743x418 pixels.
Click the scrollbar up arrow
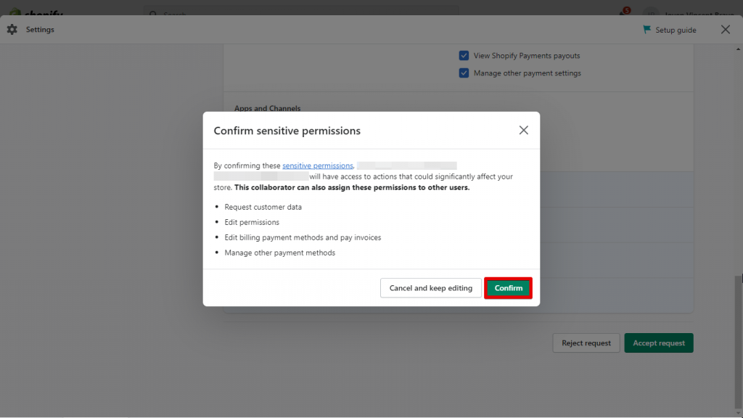[x=736, y=49]
